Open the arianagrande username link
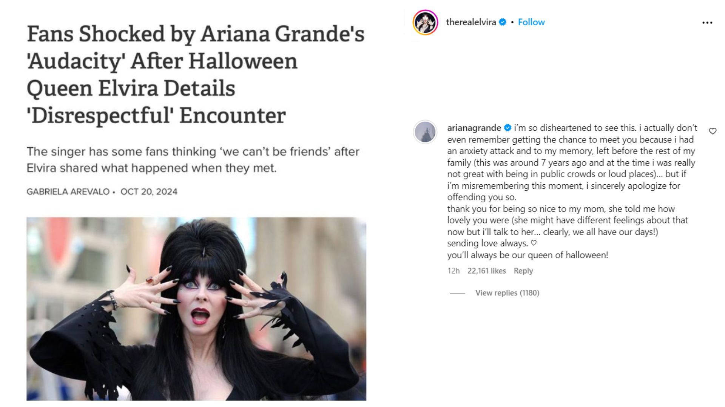Image resolution: width=725 pixels, height=407 pixels. point(474,128)
